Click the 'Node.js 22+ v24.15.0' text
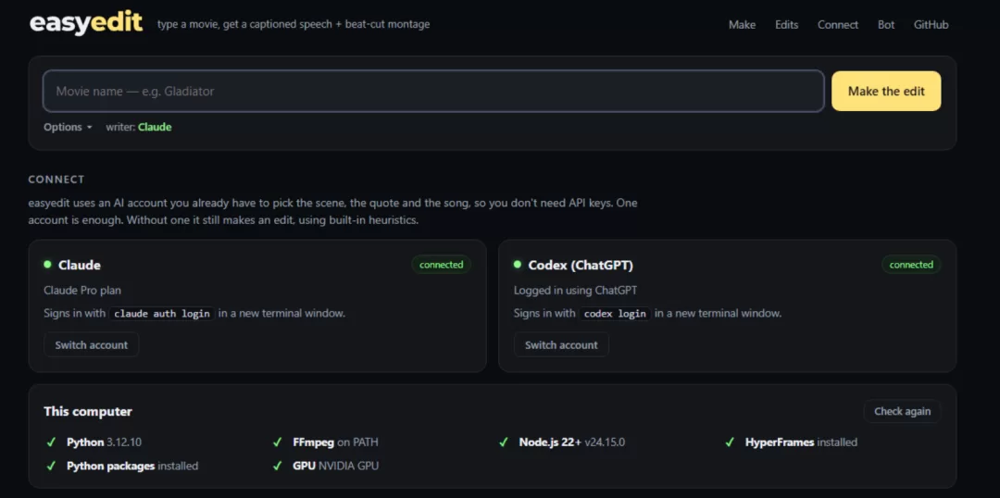This screenshot has height=498, width=1000. 572,442
